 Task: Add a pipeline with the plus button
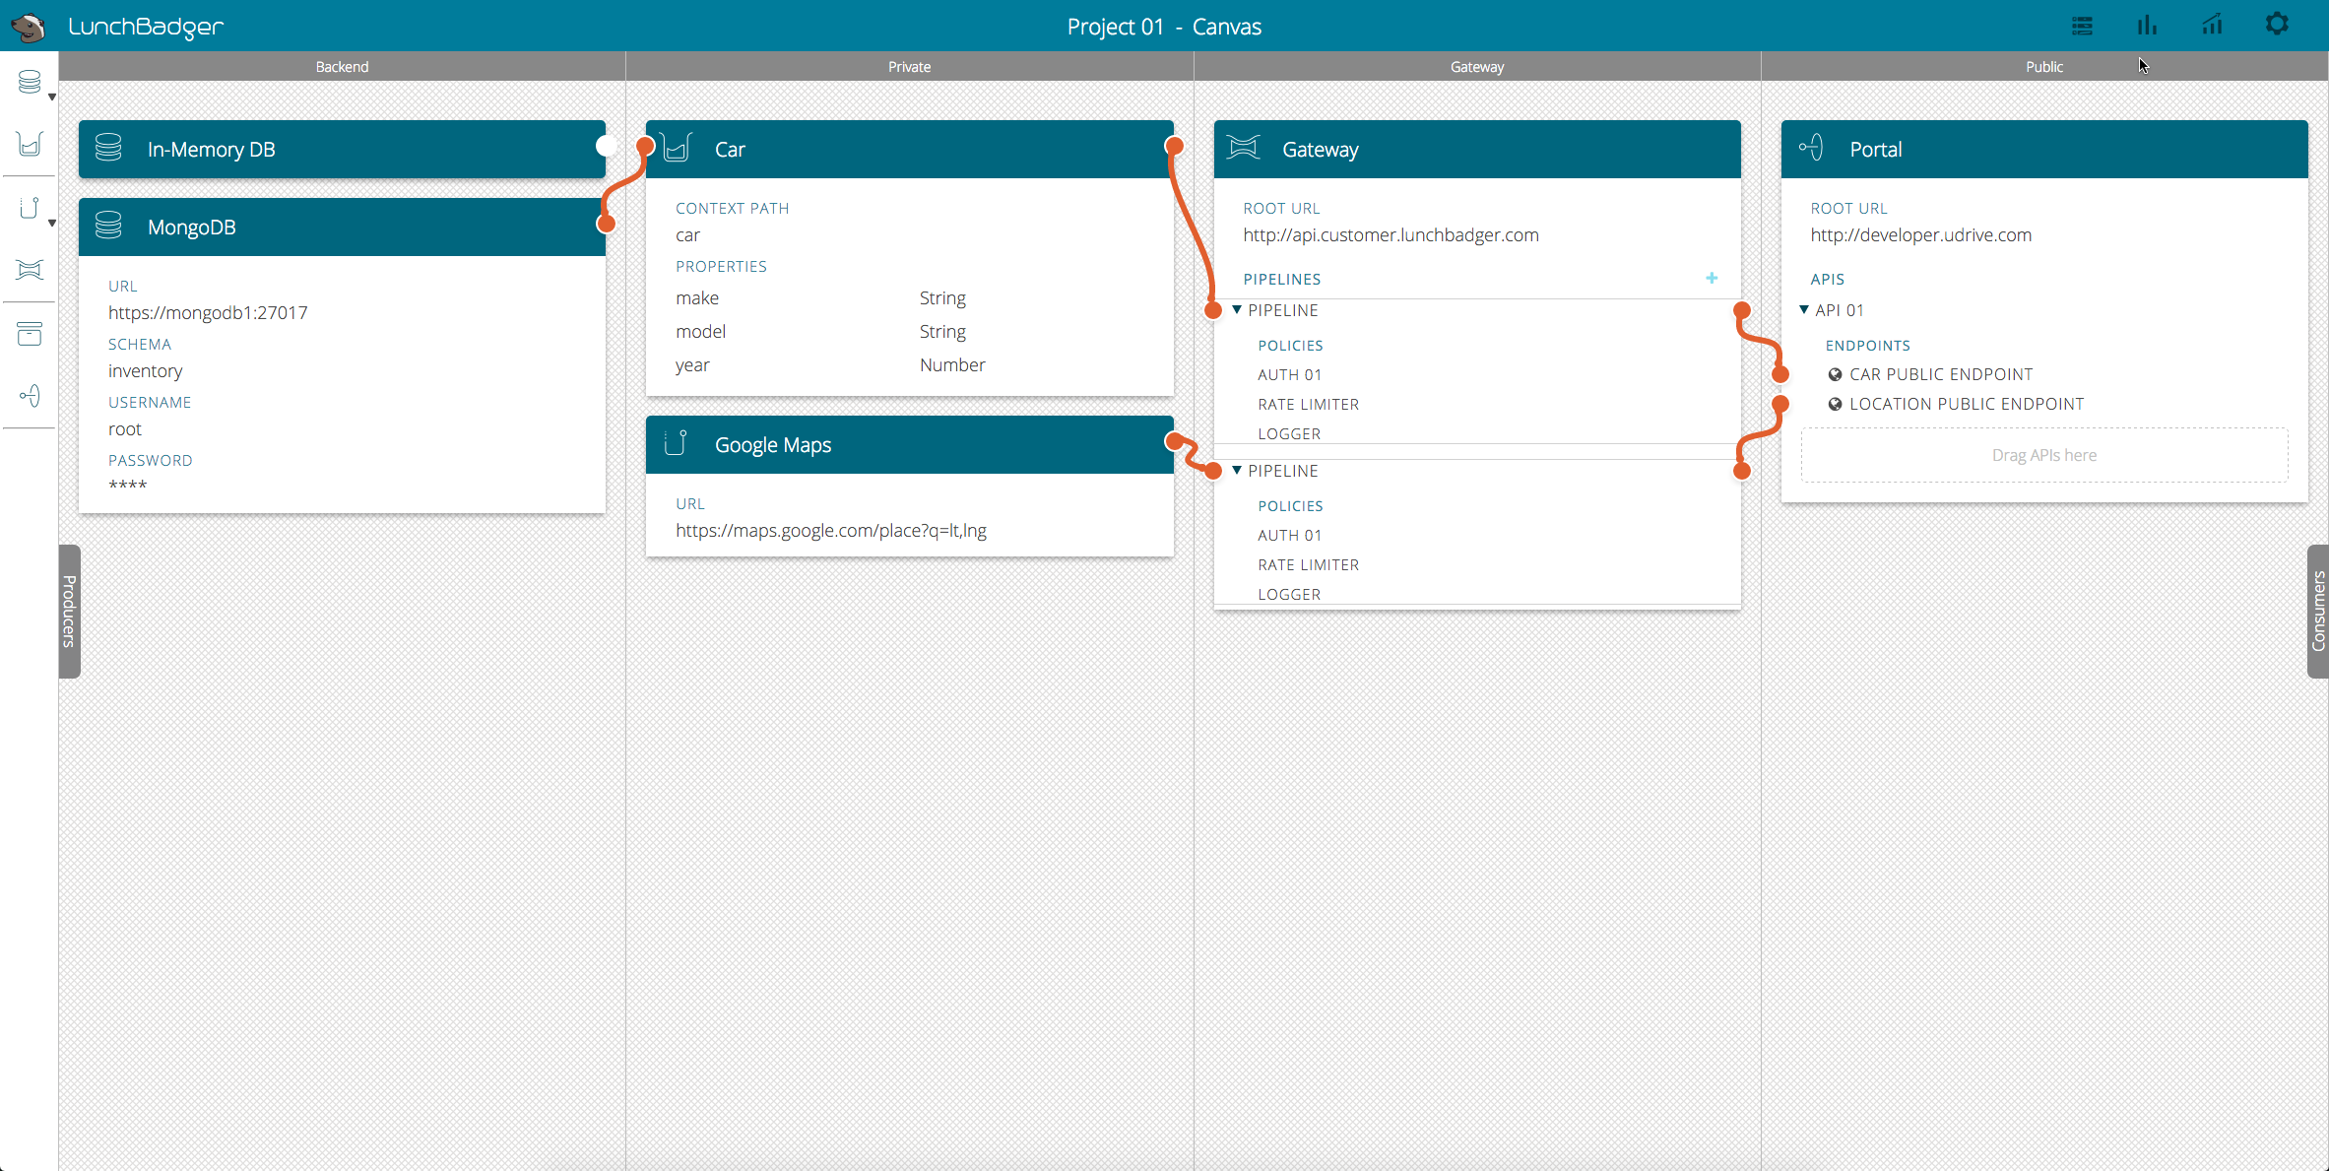(1712, 279)
